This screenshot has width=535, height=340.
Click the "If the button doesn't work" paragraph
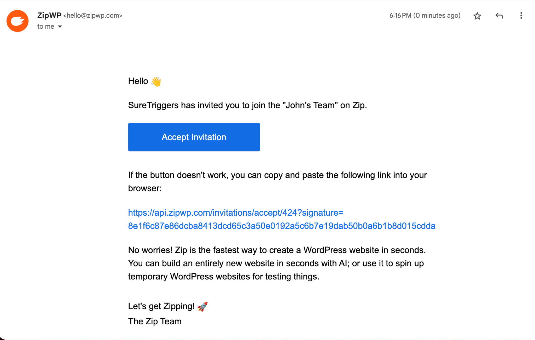point(277,175)
